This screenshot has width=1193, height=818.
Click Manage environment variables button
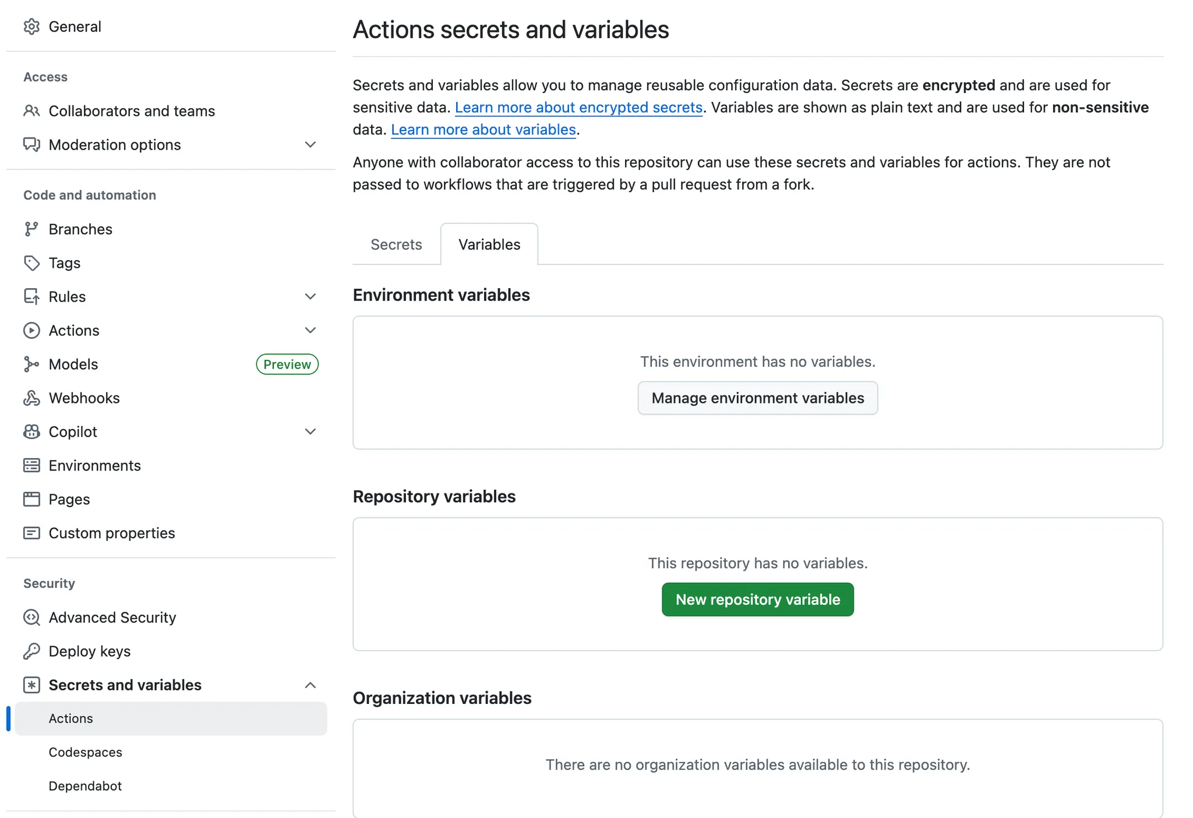[x=757, y=398]
